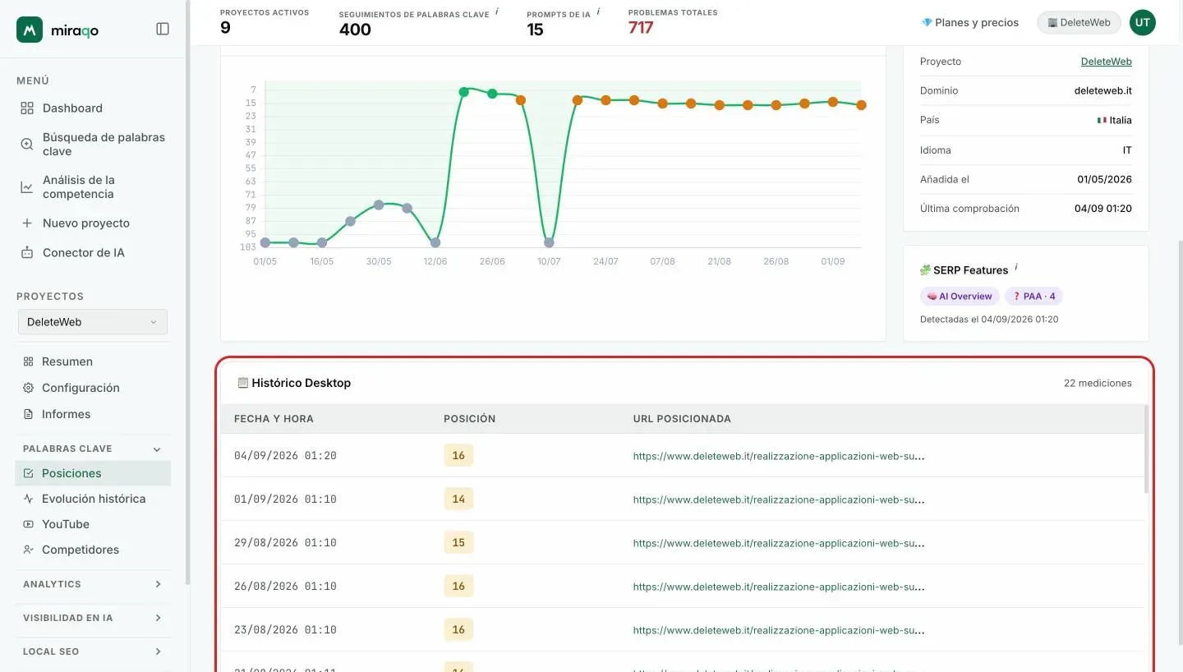Click the keyword search magnifier icon
This screenshot has width=1183, height=672.
click(x=27, y=144)
